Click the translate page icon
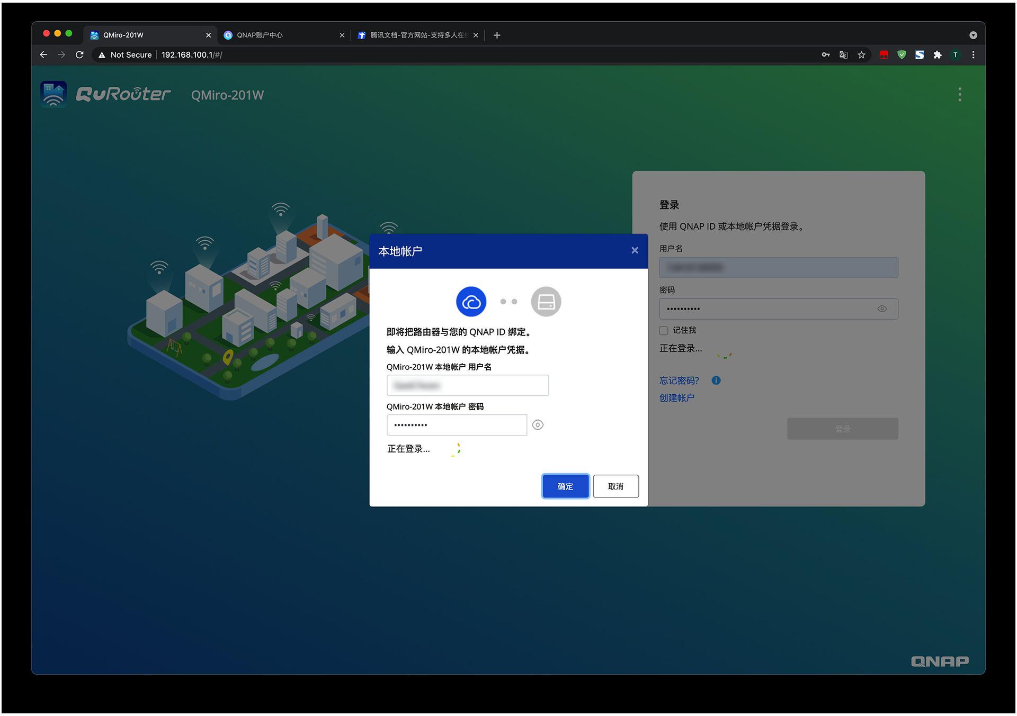 pyautogui.click(x=844, y=55)
